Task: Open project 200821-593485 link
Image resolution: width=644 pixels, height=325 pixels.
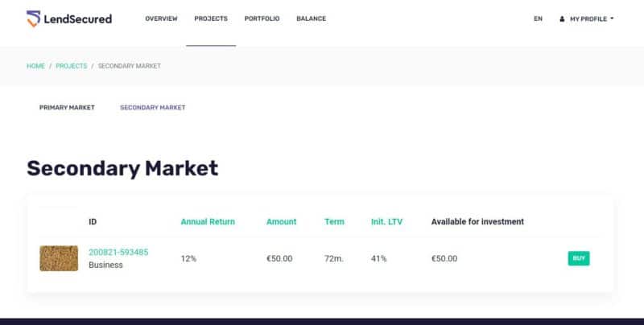Action: (x=118, y=253)
